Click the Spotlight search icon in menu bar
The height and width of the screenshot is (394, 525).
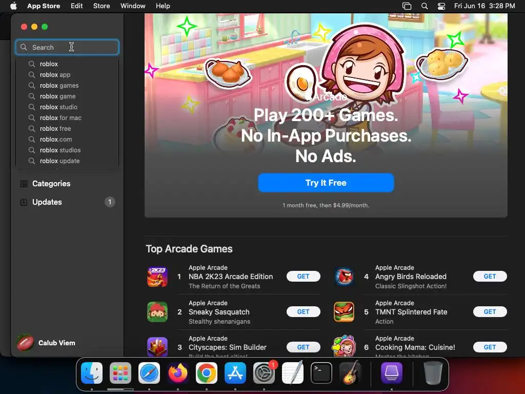pos(424,6)
